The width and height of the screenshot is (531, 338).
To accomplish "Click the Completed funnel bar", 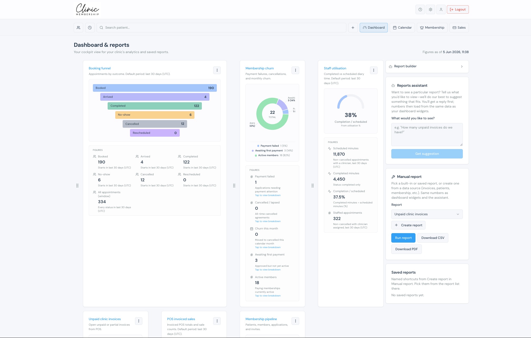I will [155, 106].
